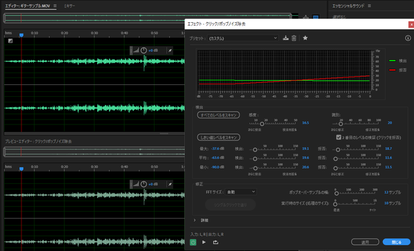Viewport: 414px width, 251px height.
Task: Click 最小 検出 value 20.6
Action: coord(306,167)
